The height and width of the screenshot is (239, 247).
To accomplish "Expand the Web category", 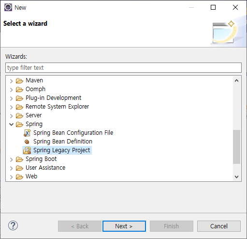I will coord(11,177).
